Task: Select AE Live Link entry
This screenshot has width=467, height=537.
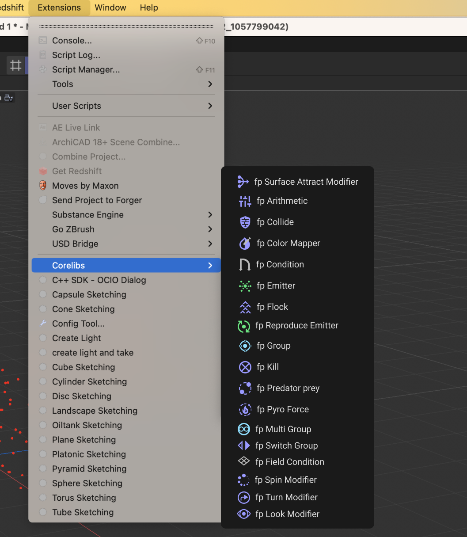Action: tap(126, 128)
